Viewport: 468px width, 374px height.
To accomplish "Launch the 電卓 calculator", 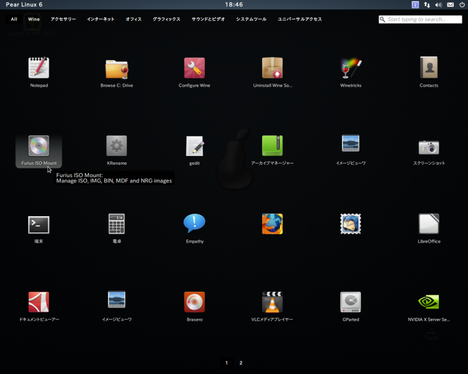I will tap(116, 224).
